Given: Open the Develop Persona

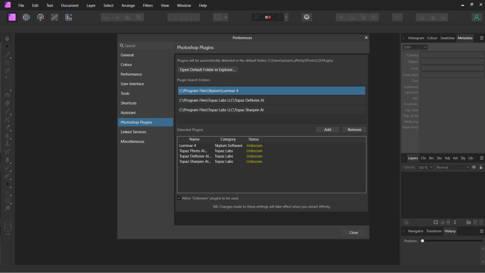Looking at the screenshot, I should [x=40, y=17].
